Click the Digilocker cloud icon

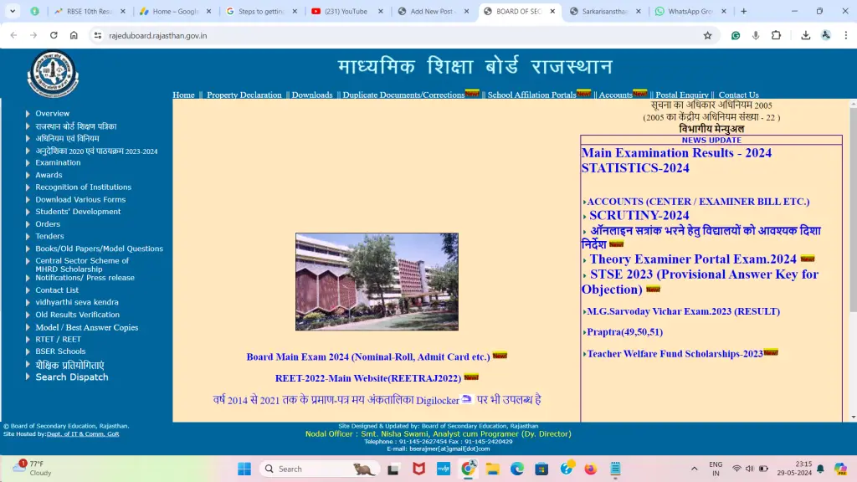point(467,399)
